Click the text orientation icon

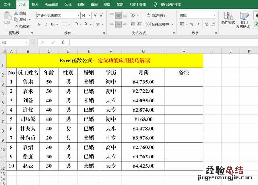tap(133, 15)
